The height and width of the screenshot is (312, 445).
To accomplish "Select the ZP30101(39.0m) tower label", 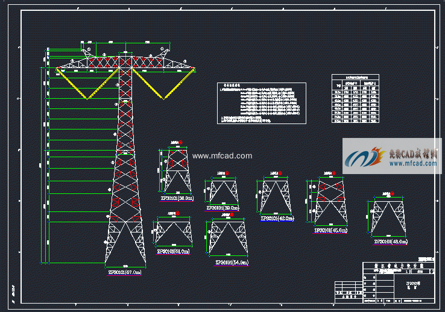I will pyautogui.click(x=222, y=208).
